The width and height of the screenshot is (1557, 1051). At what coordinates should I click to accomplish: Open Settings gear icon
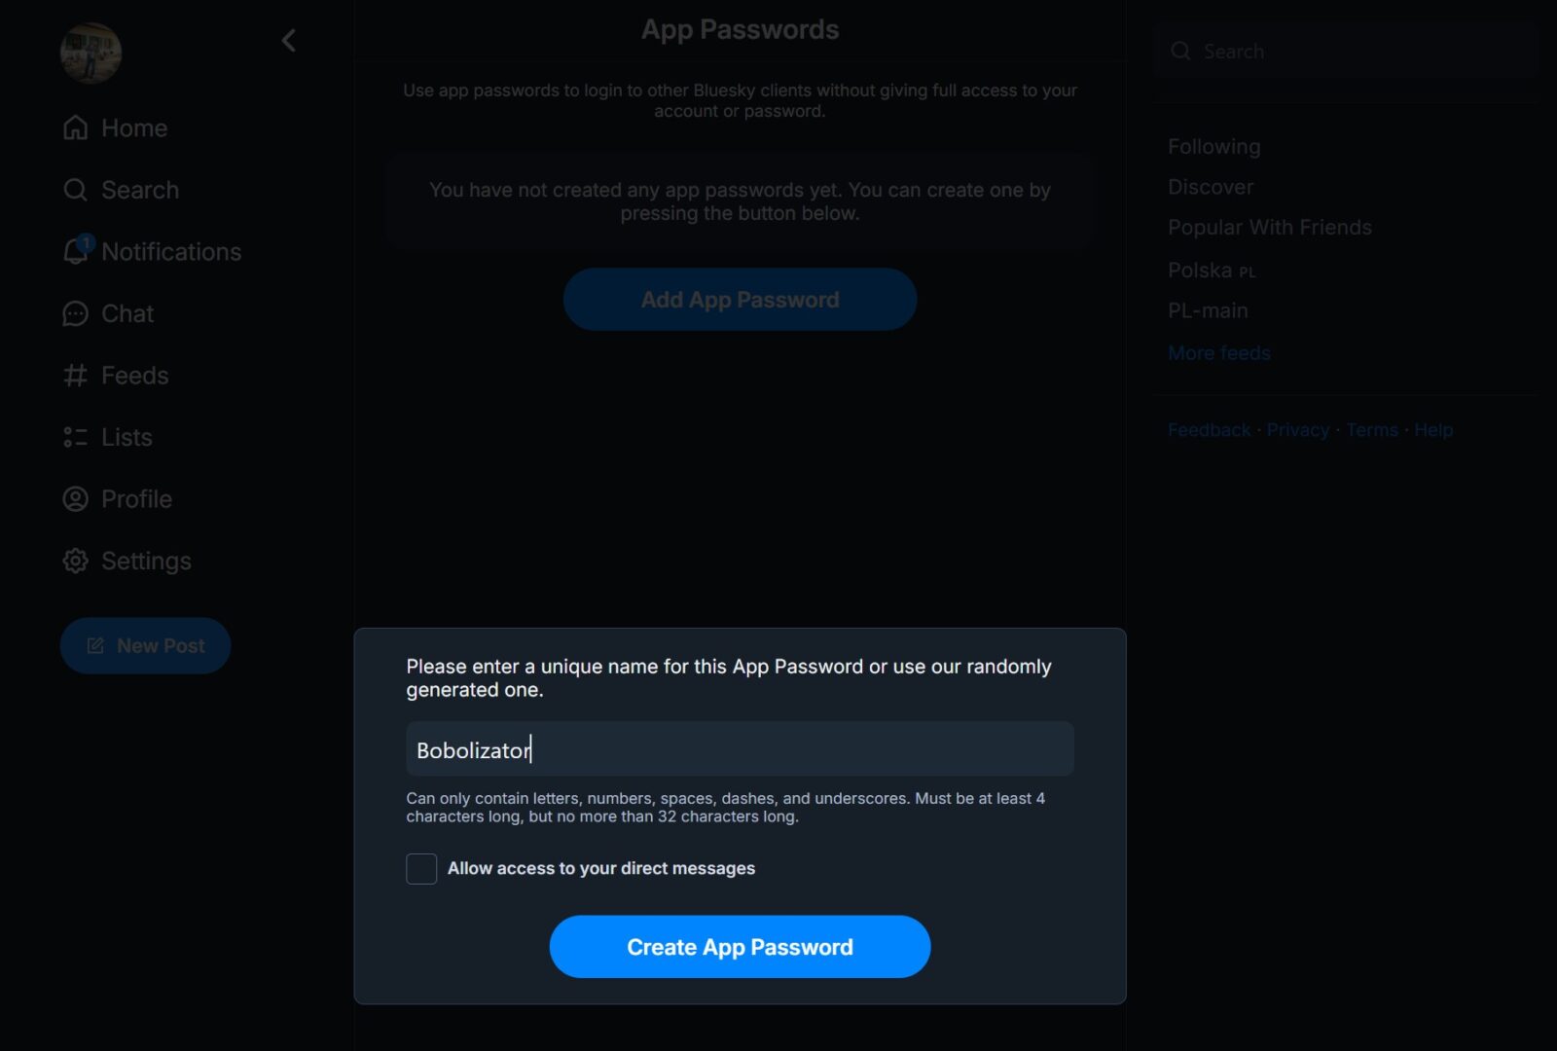[75, 561]
